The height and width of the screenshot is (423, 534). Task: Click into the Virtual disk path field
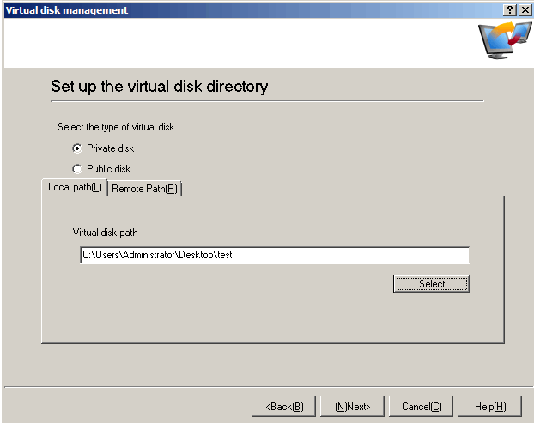pos(274,255)
